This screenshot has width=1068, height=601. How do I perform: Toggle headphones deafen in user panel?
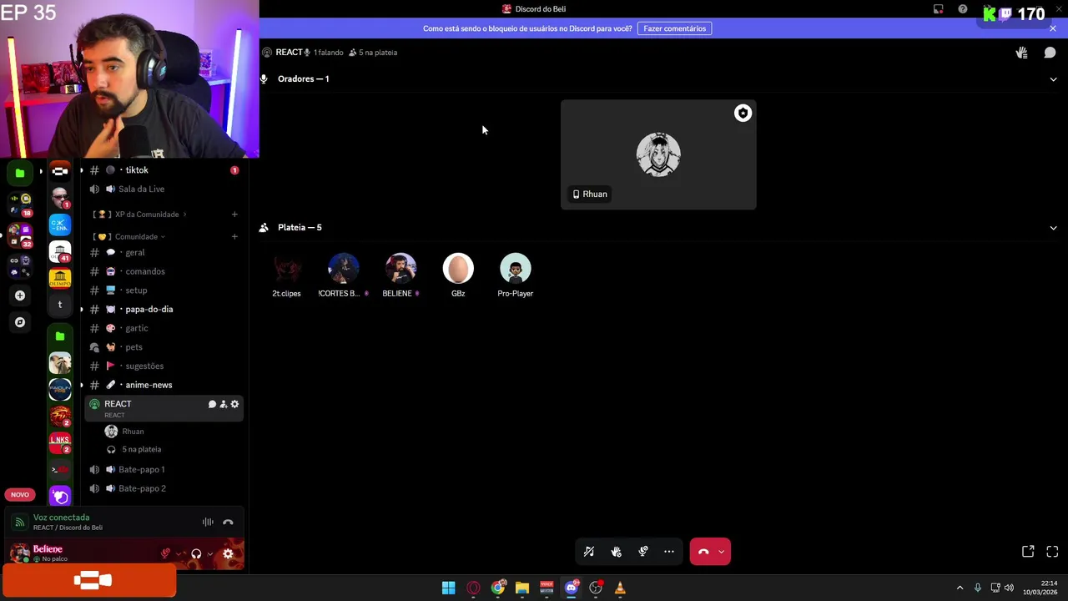tap(196, 553)
